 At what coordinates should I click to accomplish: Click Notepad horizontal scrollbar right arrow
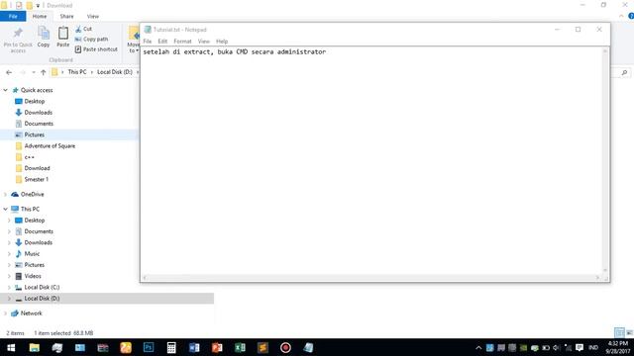tap(597, 277)
